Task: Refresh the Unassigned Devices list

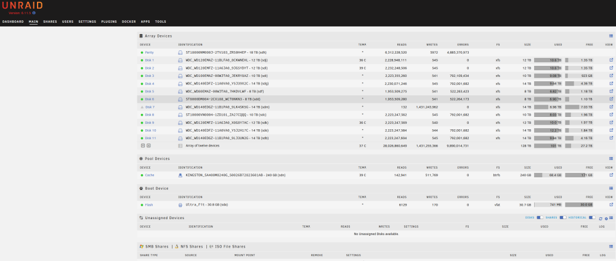Action: [601, 218]
